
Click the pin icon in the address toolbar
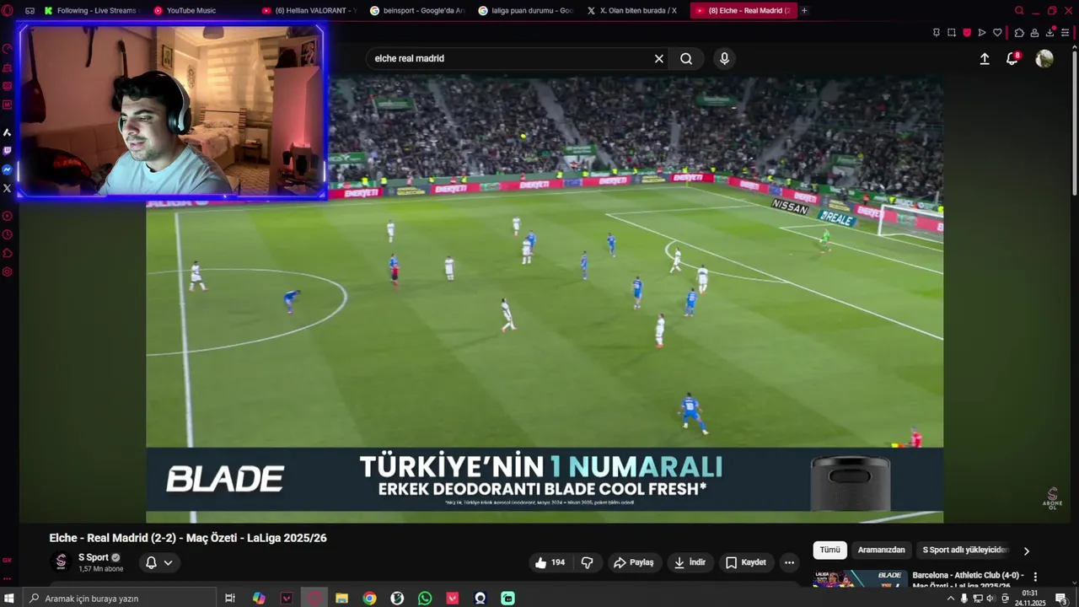tap(937, 33)
